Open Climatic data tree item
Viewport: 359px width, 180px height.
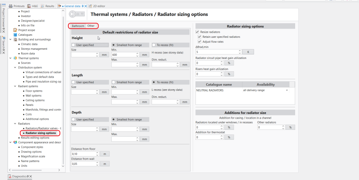(29, 44)
